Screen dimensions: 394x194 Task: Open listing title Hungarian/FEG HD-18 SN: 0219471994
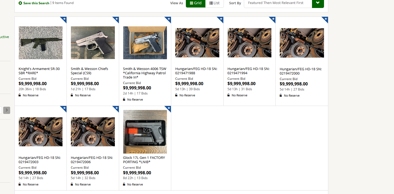248,71
